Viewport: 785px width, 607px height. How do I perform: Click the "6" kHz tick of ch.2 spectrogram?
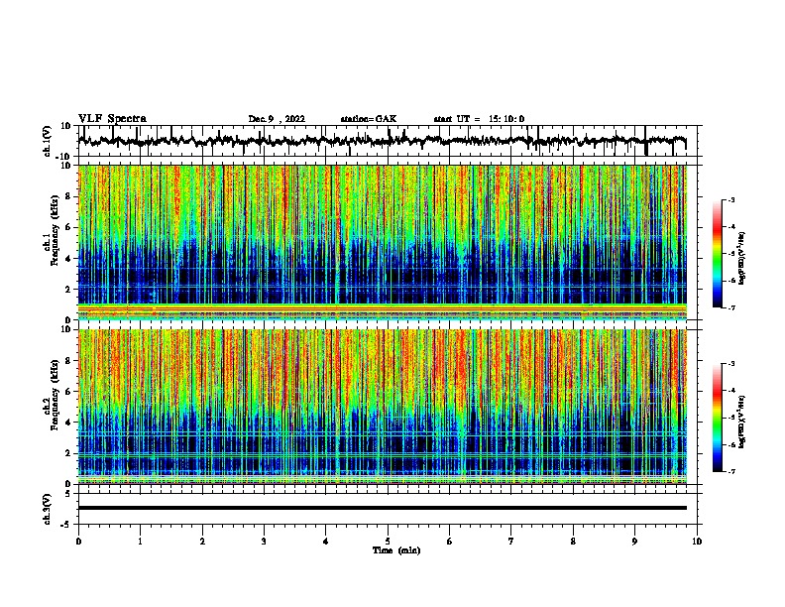69,391
